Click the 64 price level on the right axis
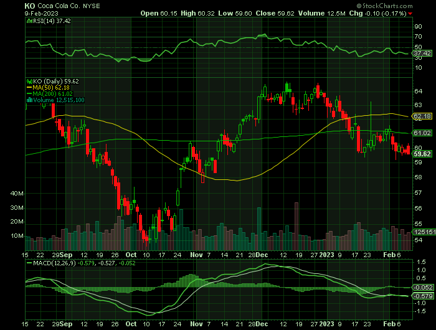436x330 pixels. coord(418,92)
